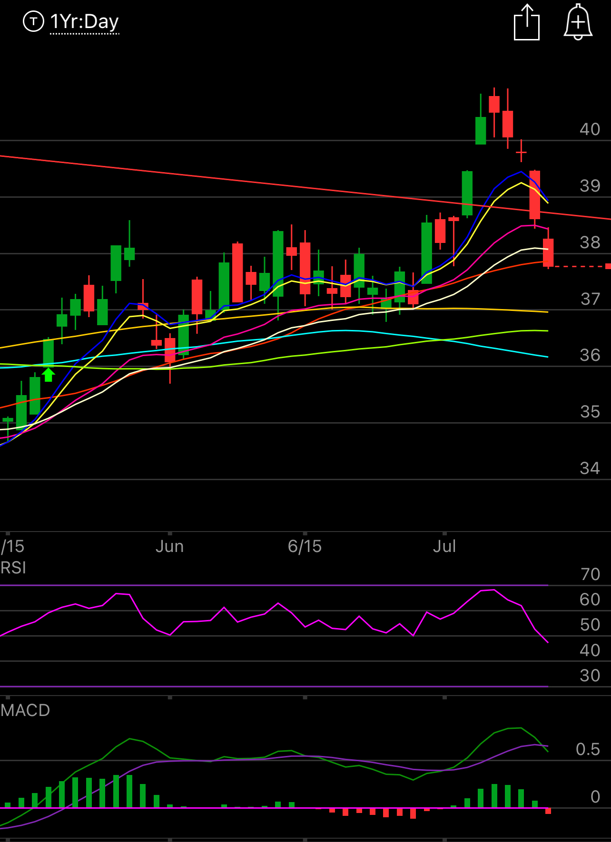Tap the RSI 70 level label
The height and width of the screenshot is (842, 611).
click(590, 574)
